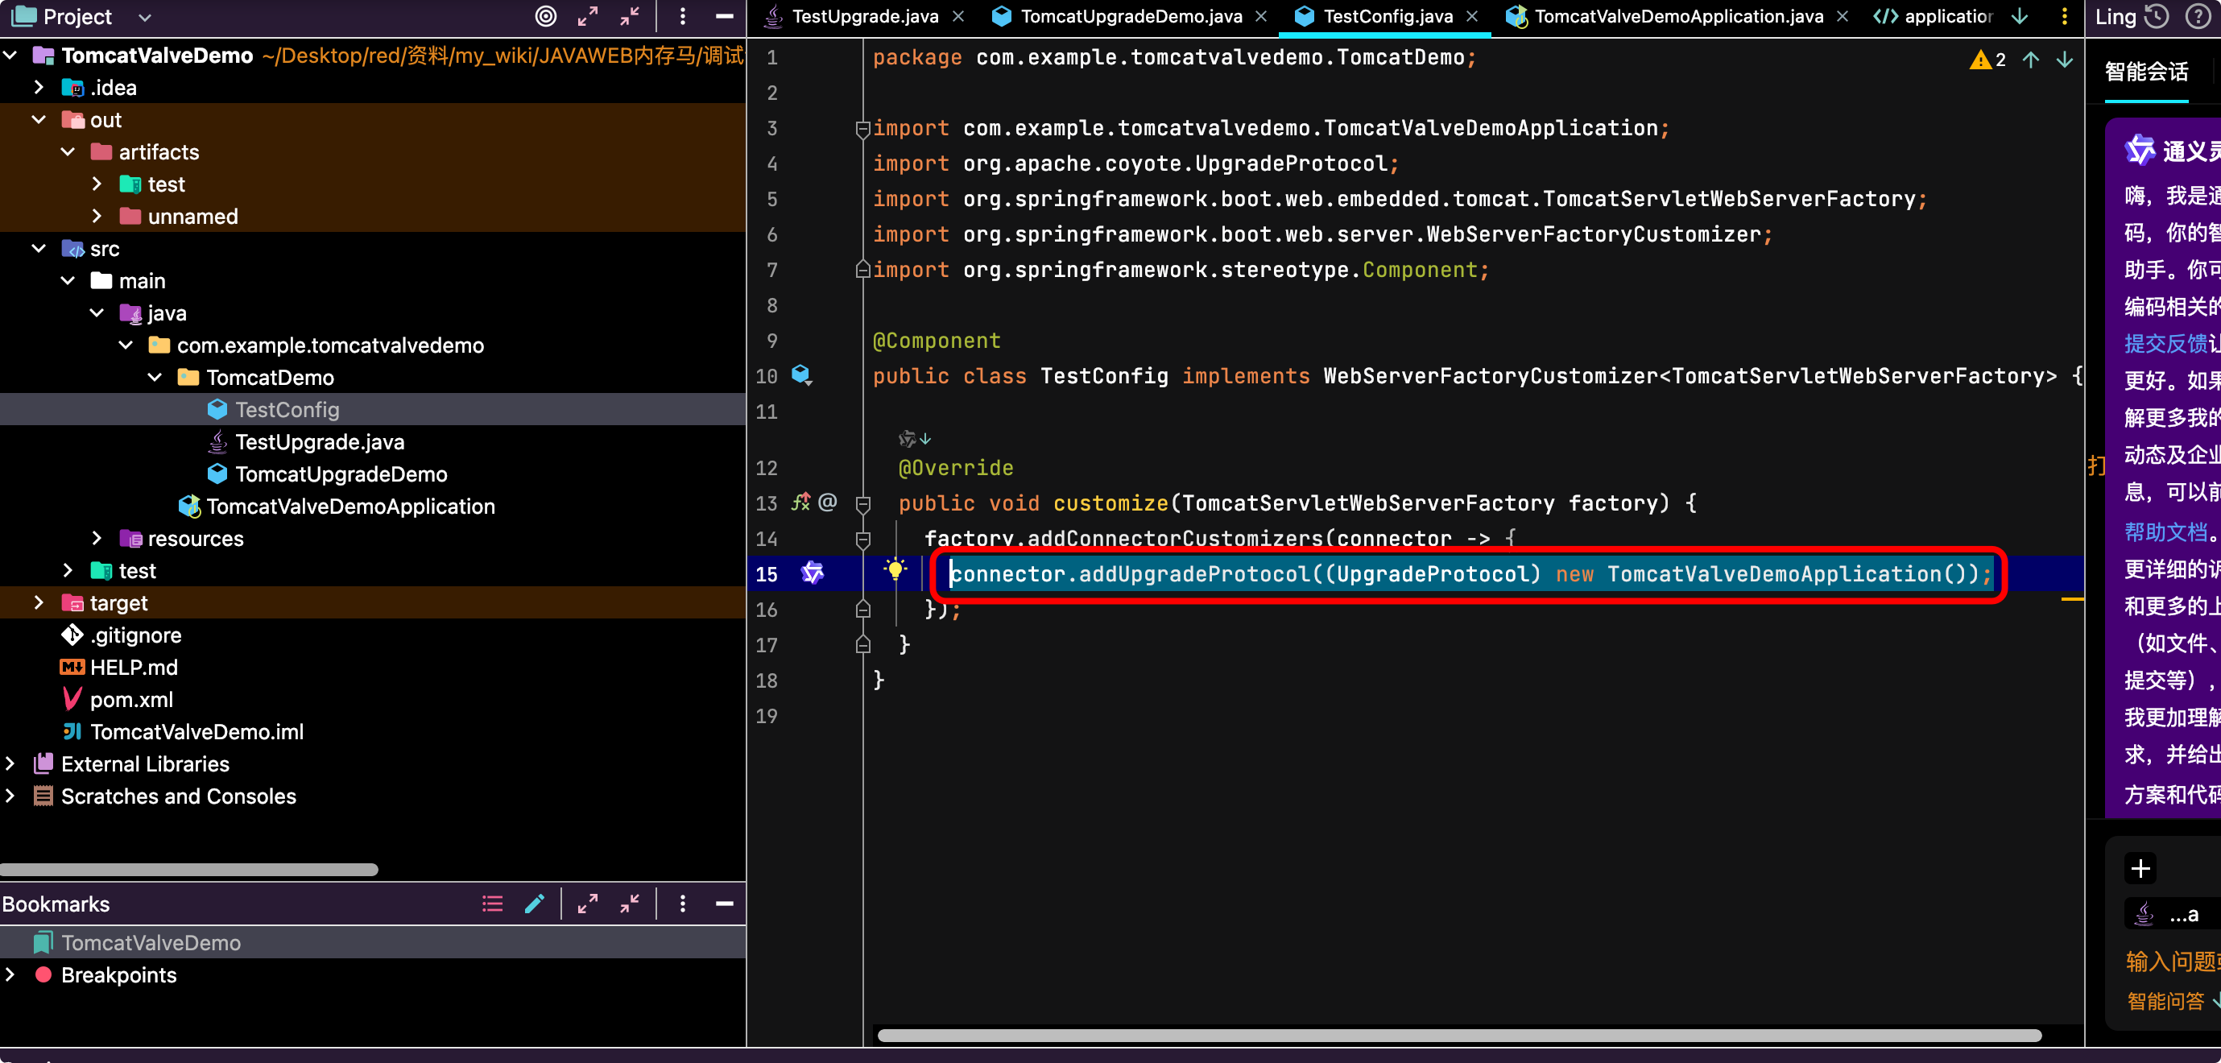Collapse the src folder
Image resolution: width=2221 pixels, height=1063 pixels.
[x=39, y=248]
